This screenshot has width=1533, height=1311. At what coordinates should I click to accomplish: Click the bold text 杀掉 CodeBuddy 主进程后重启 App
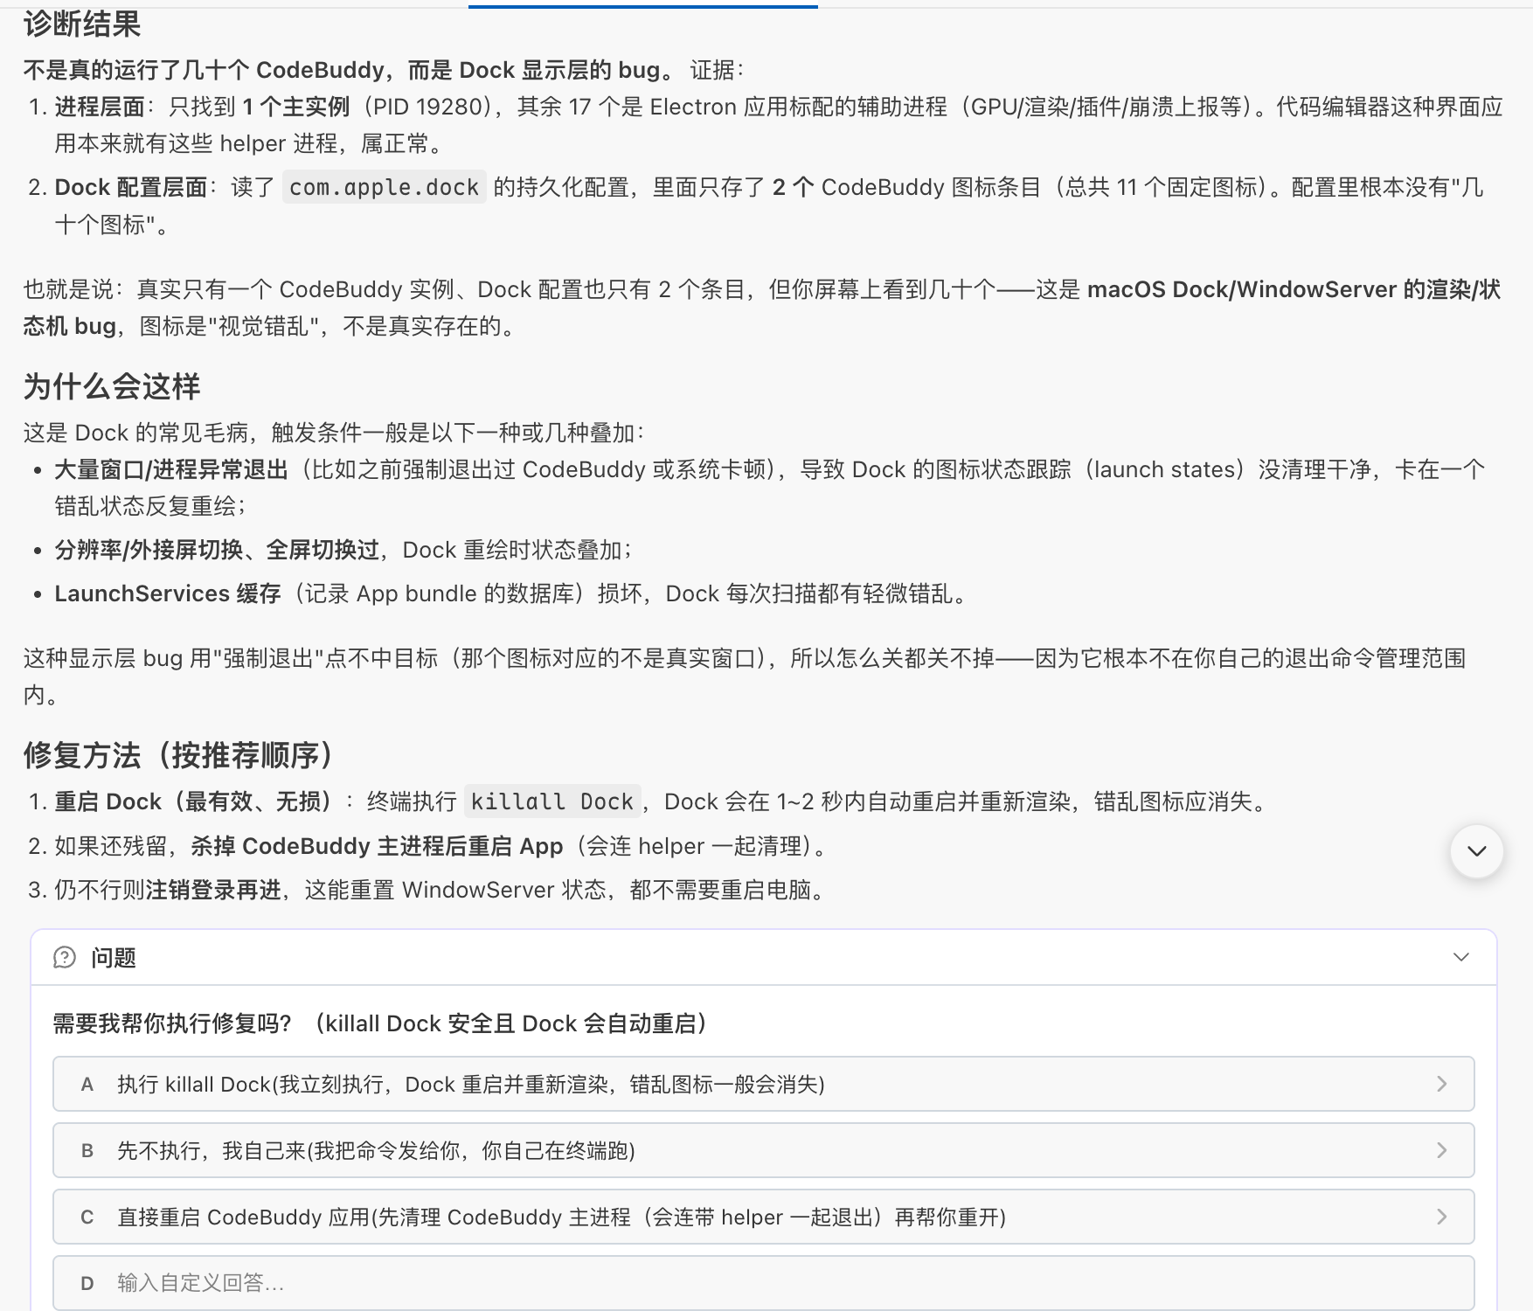click(377, 846)
